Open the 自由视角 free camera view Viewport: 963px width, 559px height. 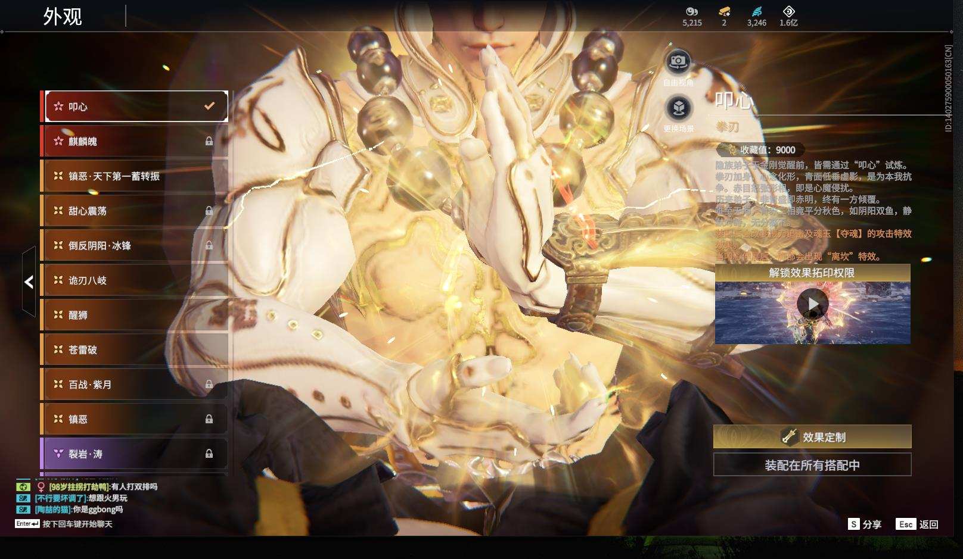coord(678,61)
